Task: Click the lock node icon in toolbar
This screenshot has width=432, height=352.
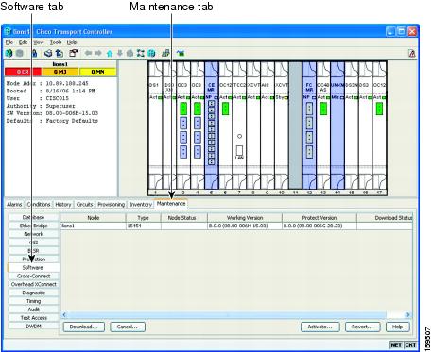Action: click(35, 53)
